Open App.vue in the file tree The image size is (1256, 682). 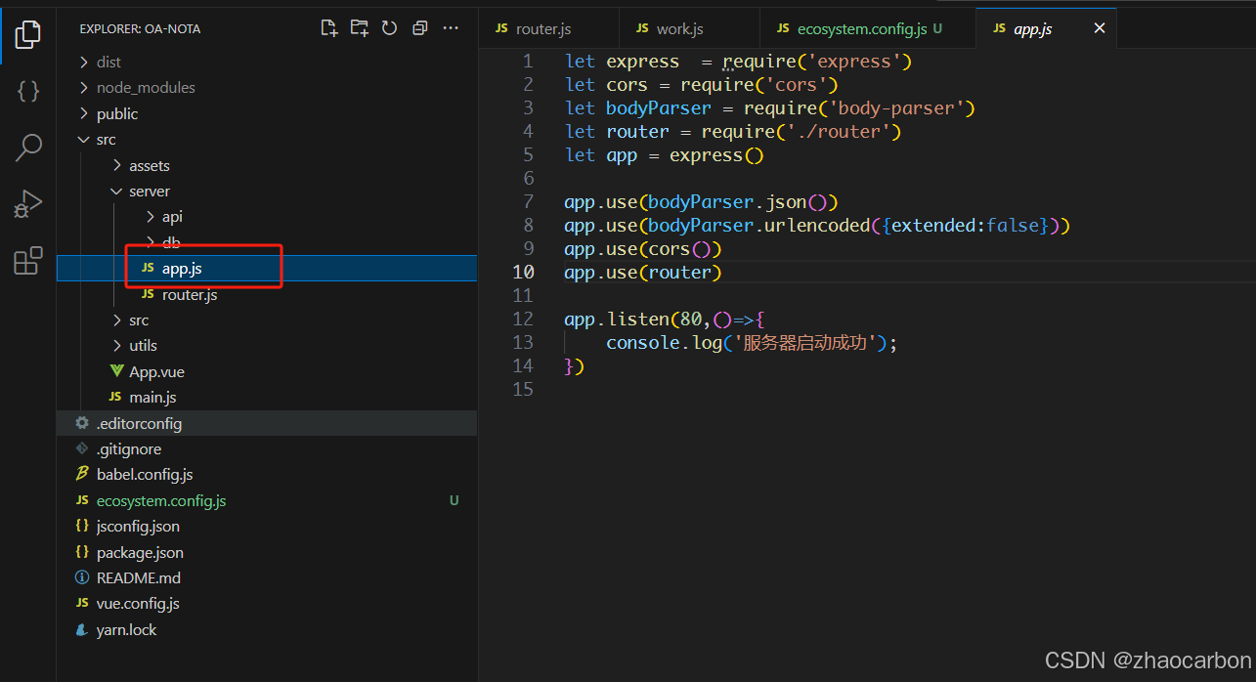(156, 372)
